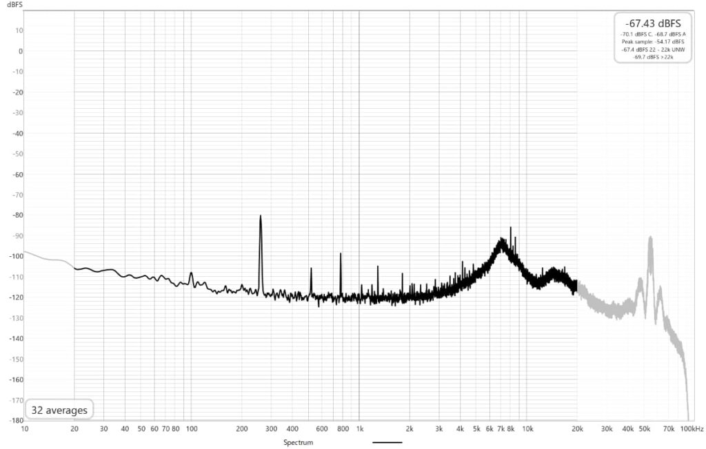Image resolution: width=706 pixels, height=449 pixels.
Task: Click the -67.43 dBFS level readout
Action: pos(653,23)
